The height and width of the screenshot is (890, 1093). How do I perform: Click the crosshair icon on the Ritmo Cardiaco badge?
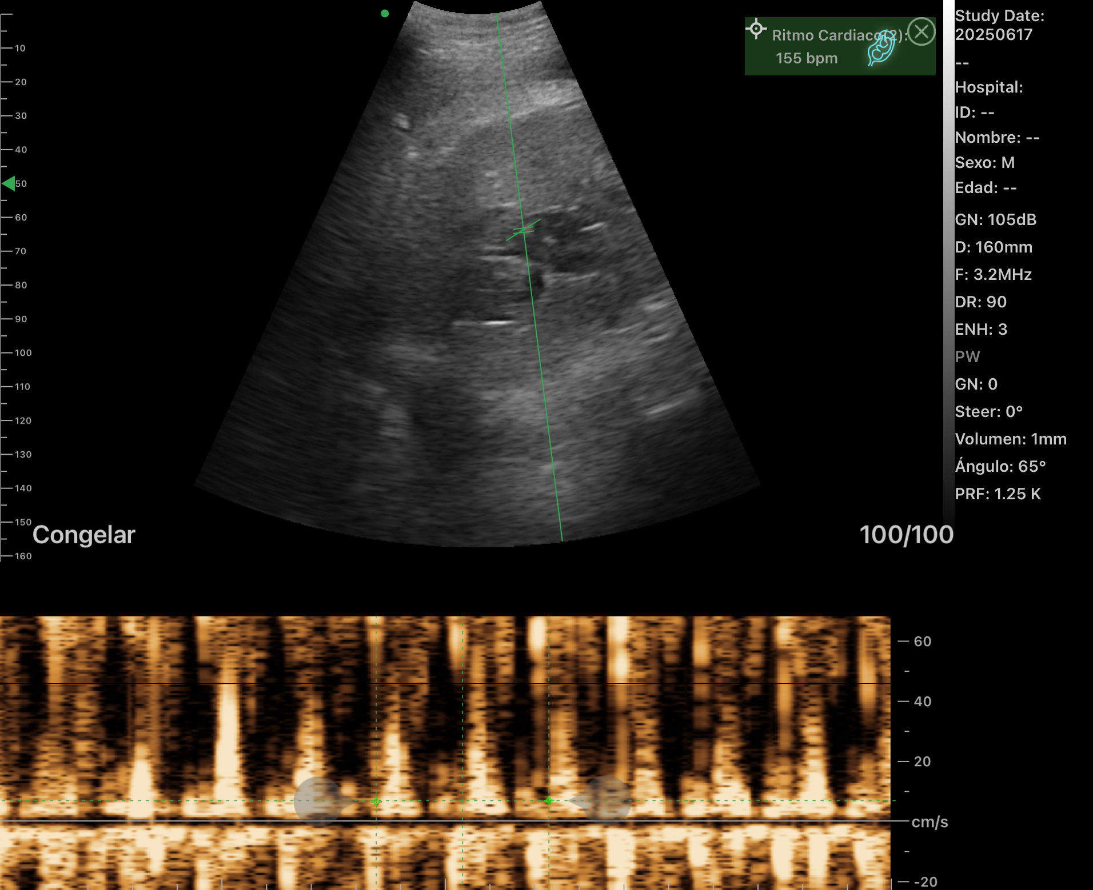coord(757,27)
